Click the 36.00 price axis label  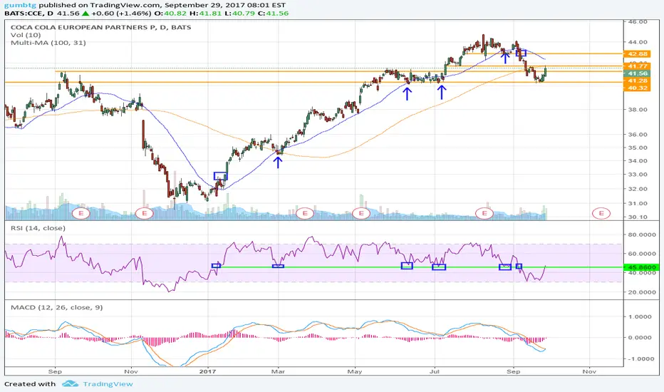click(638, 134)
